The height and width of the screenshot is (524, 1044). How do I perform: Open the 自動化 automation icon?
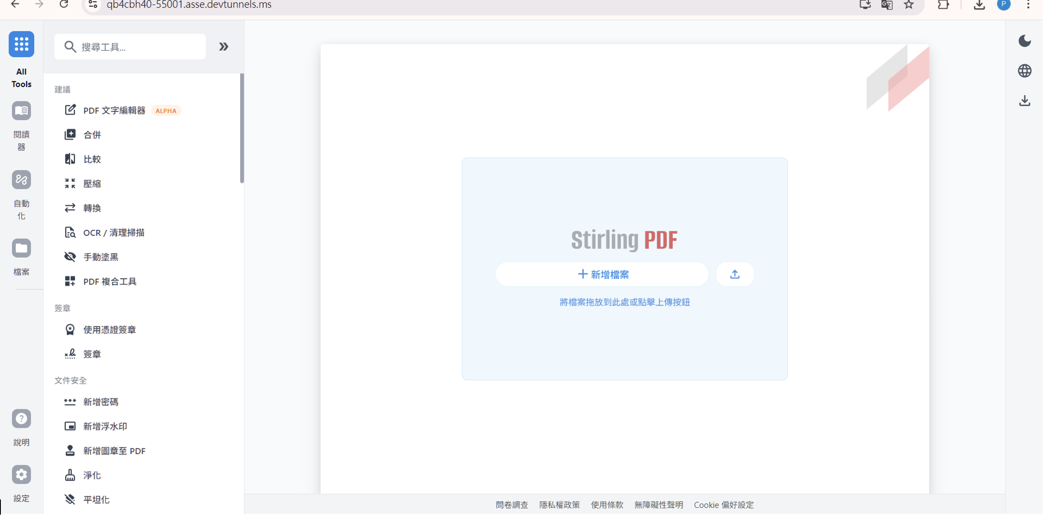21,180
